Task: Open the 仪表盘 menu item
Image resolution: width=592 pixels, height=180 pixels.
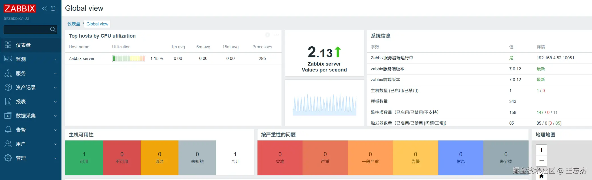Action: [x=31, y=45]
